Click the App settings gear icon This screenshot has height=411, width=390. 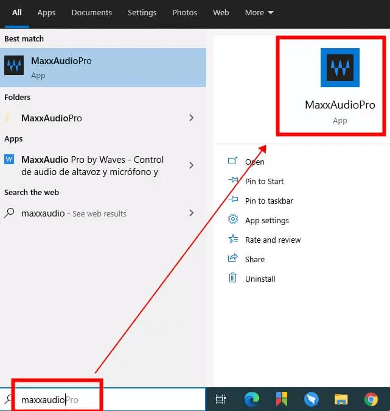click(x=232, y=220)
